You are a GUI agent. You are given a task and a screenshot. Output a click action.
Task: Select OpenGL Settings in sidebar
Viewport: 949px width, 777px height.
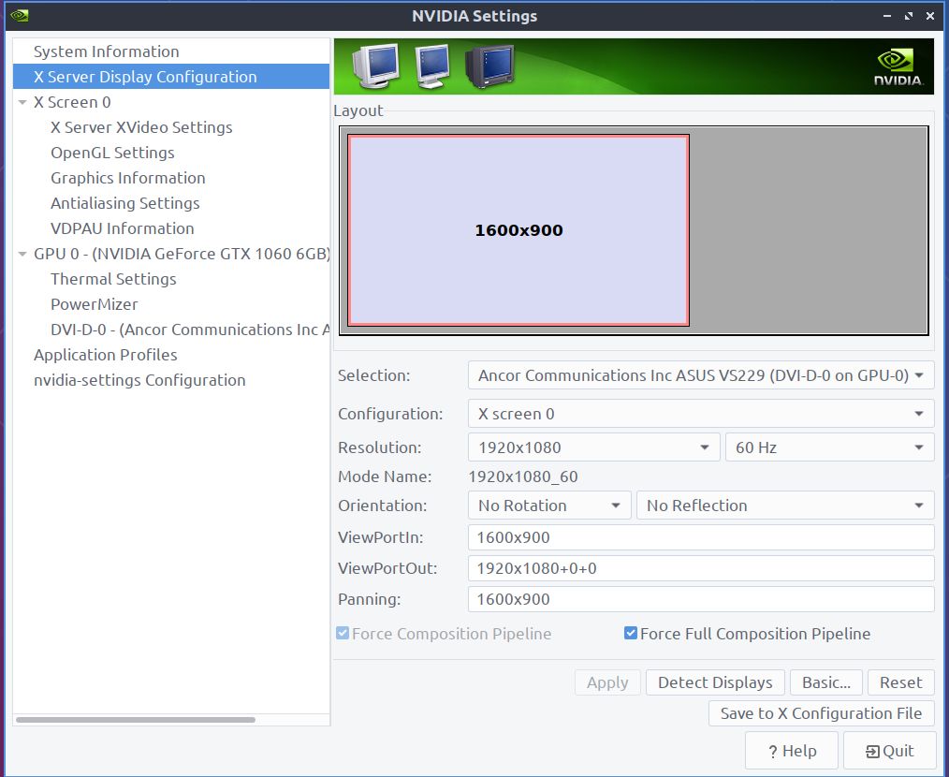(x=112, y=153)
